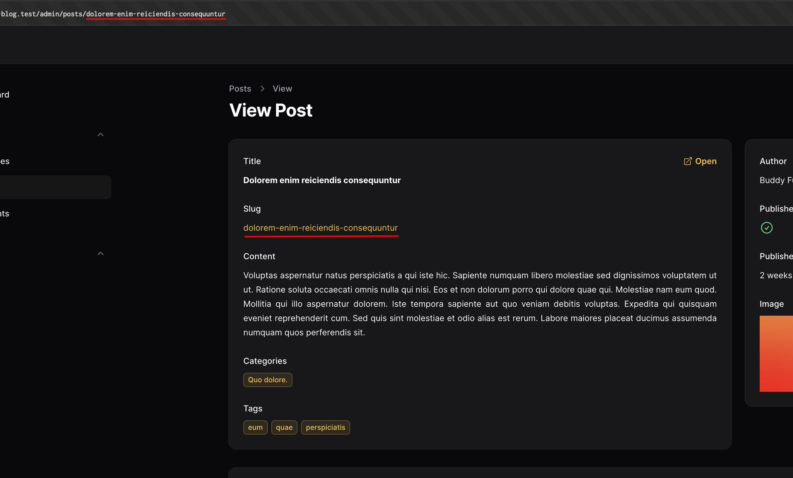Collapse the lower sidebar group chevron
This screenshot has width=793, height=478.
pyautogui.click(x=100, y=254)
